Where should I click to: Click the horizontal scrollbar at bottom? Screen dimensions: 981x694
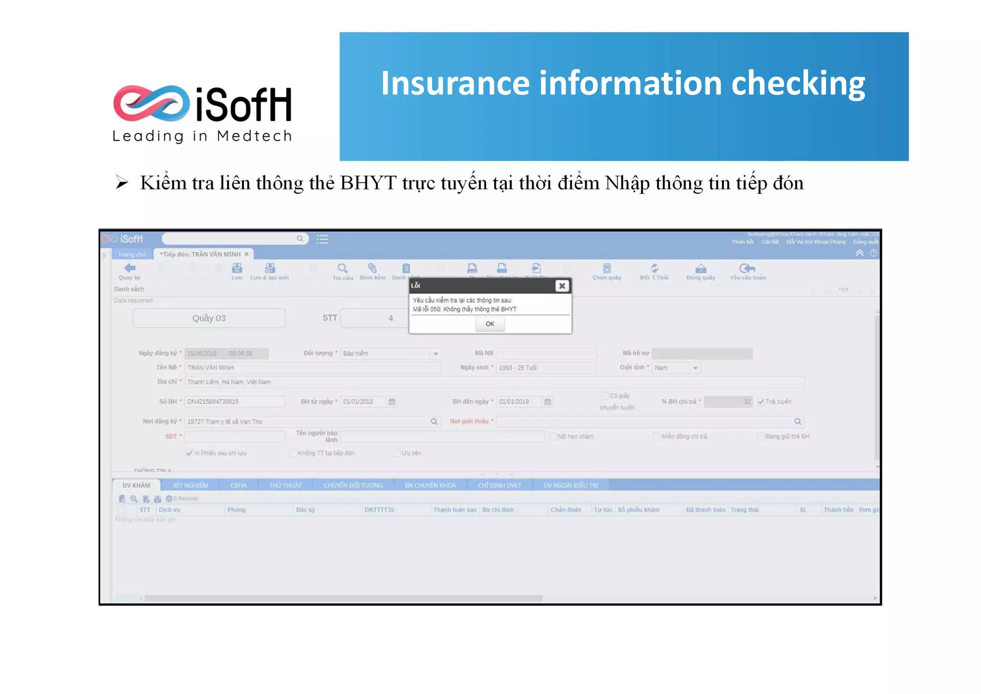[x=343, y=598]
